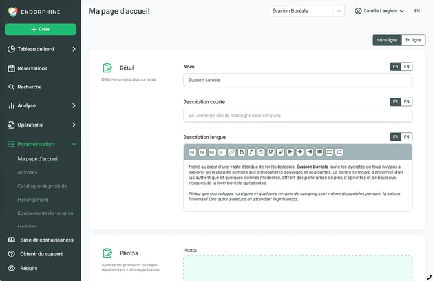Viewport: 433px width, 281px height.
Task: Click the Analyse bar chart icon
Action: pos(12,105)
